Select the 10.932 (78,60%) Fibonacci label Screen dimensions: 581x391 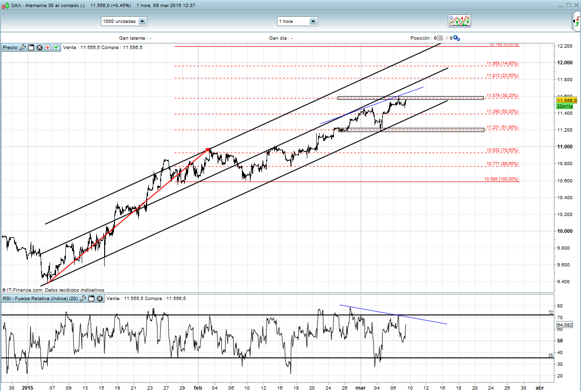click(503, 150)
